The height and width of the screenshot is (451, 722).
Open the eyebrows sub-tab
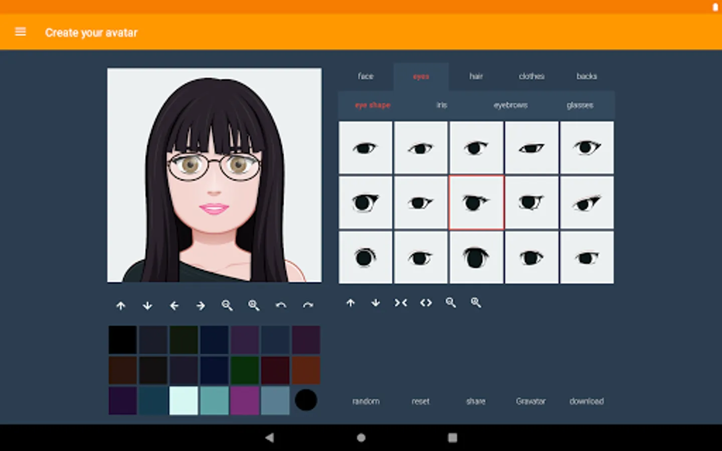coord(510,105)
